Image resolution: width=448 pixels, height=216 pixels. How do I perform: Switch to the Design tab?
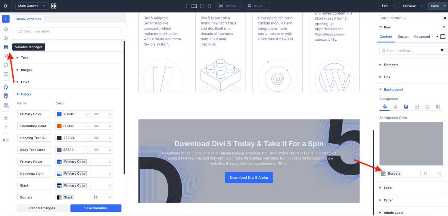tap(403, 37)
